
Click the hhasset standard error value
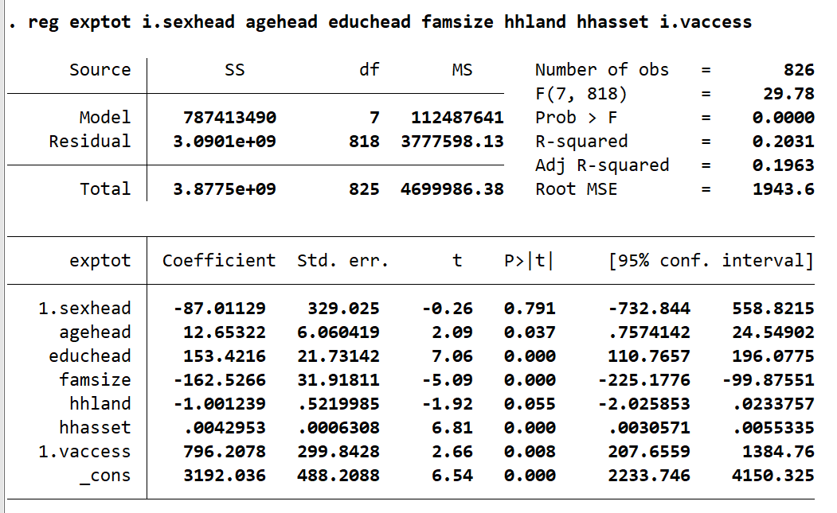tap(342, 428)
